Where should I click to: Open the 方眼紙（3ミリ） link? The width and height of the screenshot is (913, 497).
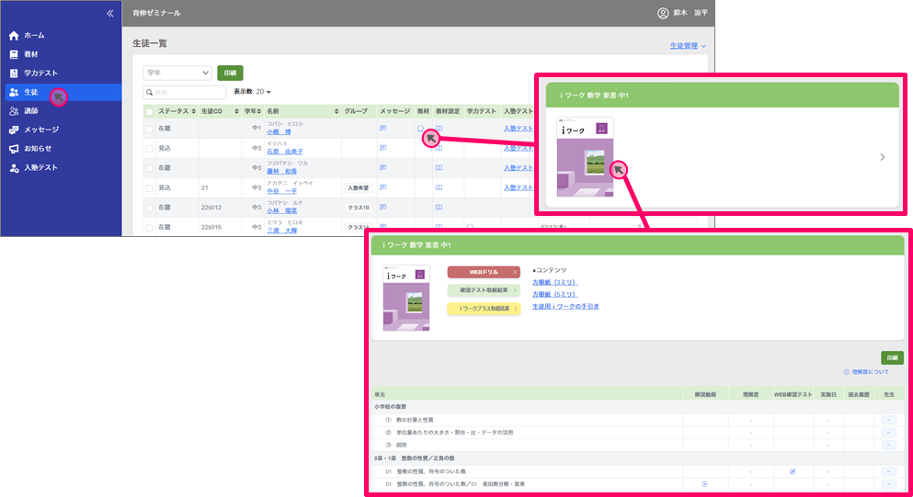tap(554, 282)
